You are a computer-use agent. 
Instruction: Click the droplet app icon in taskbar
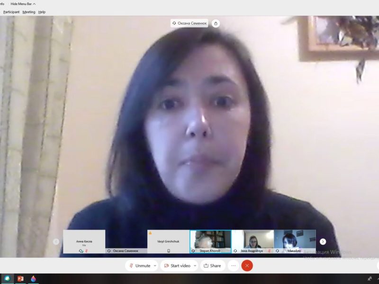[33, 279]
